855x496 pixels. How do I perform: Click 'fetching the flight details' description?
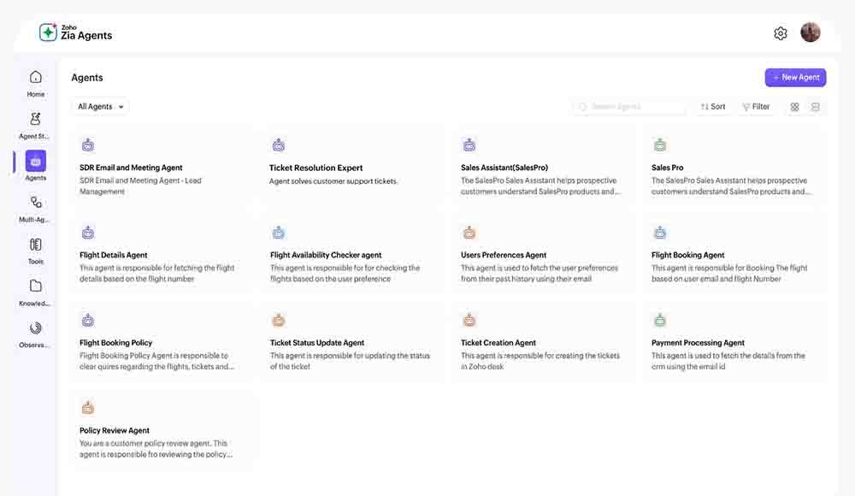157,274
